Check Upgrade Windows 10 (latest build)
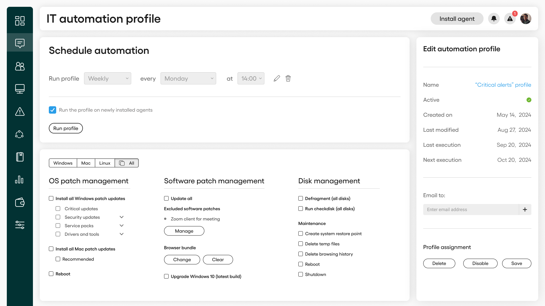Screen dimensions: 545x306 [x=166, y=277]
